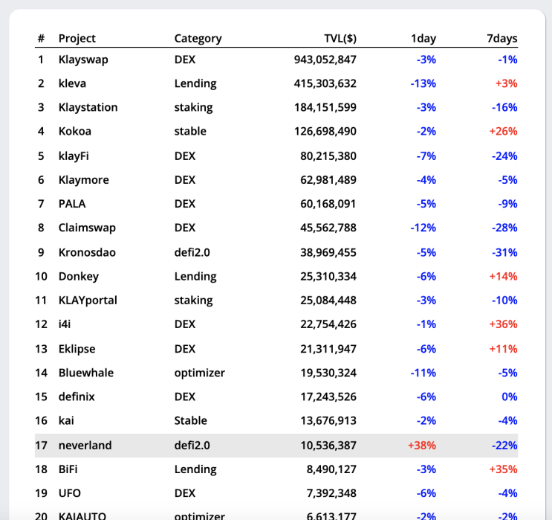Click the Category column header
The image size is (552, 520).
pos(198,38)
